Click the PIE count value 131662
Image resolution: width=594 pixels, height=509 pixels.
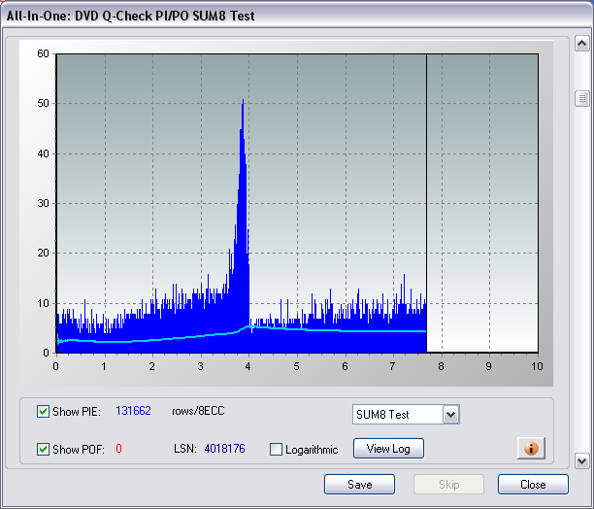[133, 411]
